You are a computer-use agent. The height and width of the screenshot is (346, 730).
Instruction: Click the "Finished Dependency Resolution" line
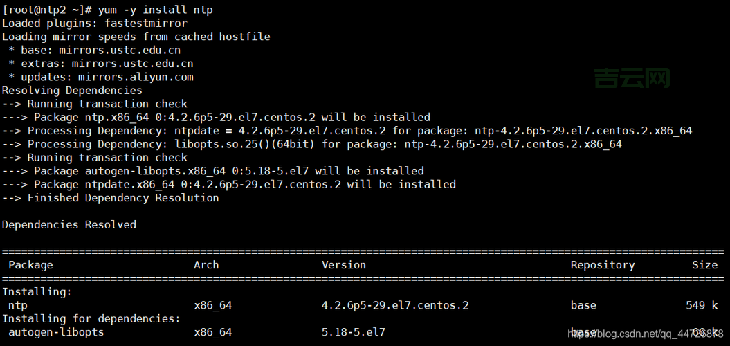pos(123,198)
